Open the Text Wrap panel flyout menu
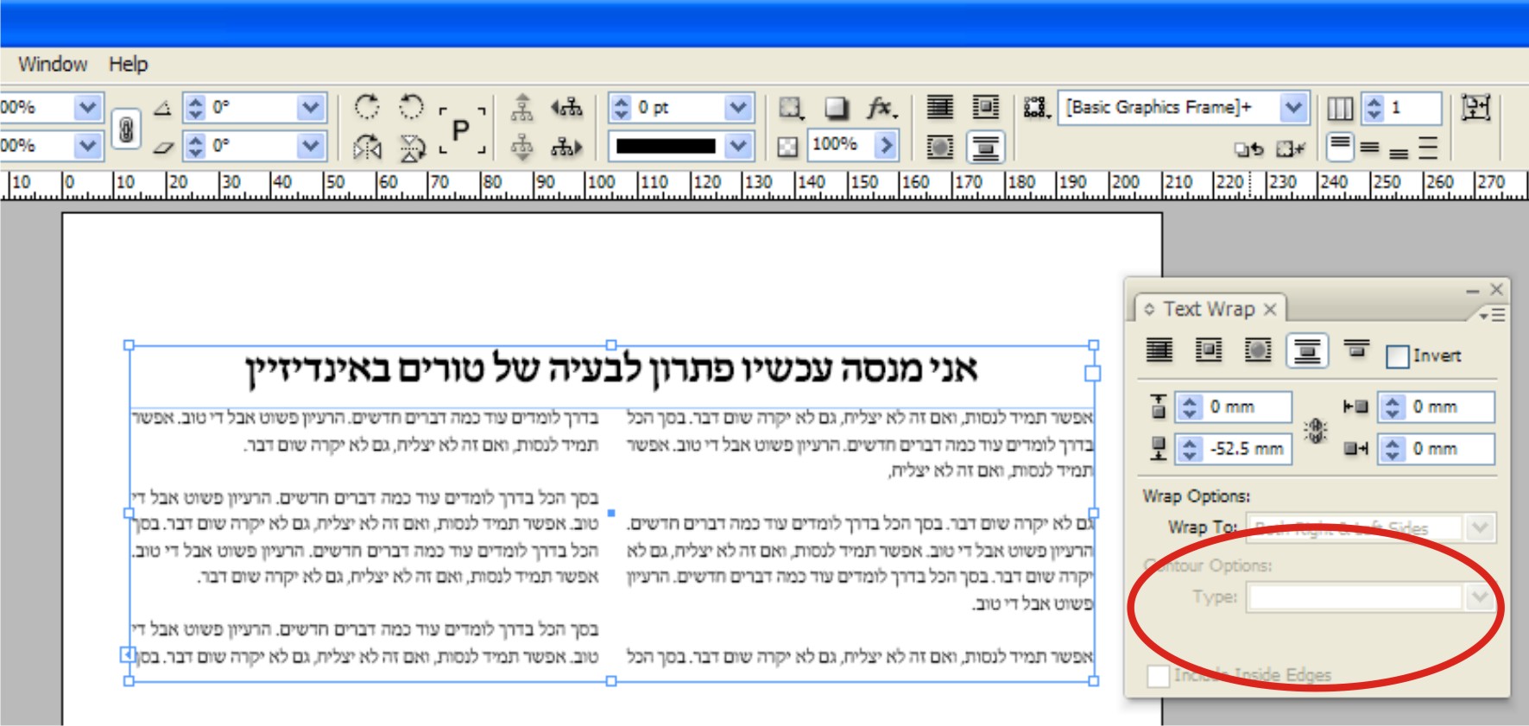 (1492, 315)
